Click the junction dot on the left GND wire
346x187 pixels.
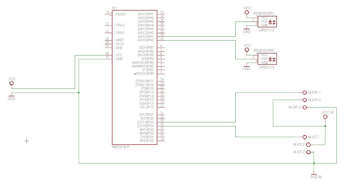(x=79, y=93)
